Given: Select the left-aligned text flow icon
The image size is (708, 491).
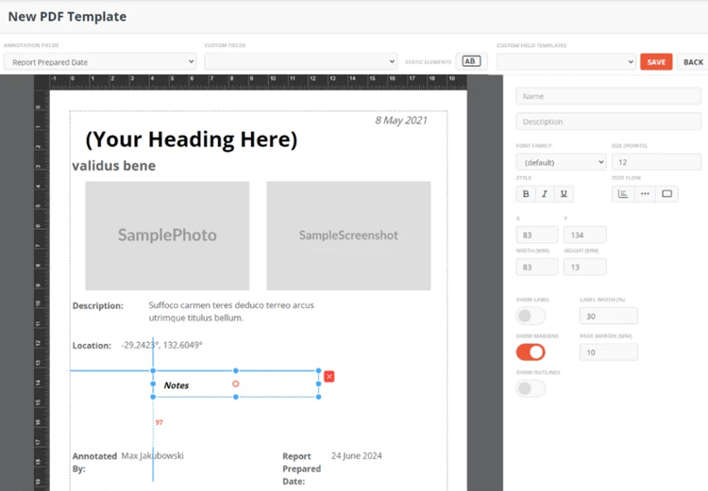Looking at the screenshot, I should point(623,194).
